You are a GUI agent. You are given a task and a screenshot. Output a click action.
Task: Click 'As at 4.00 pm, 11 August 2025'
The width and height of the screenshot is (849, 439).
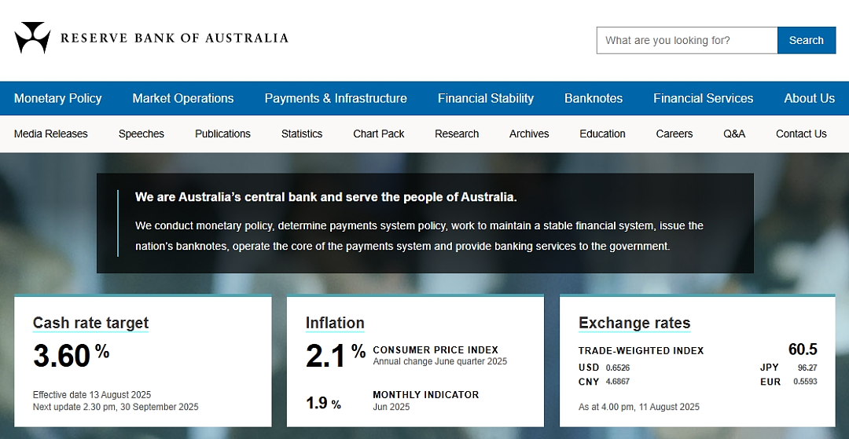[639, 407]
